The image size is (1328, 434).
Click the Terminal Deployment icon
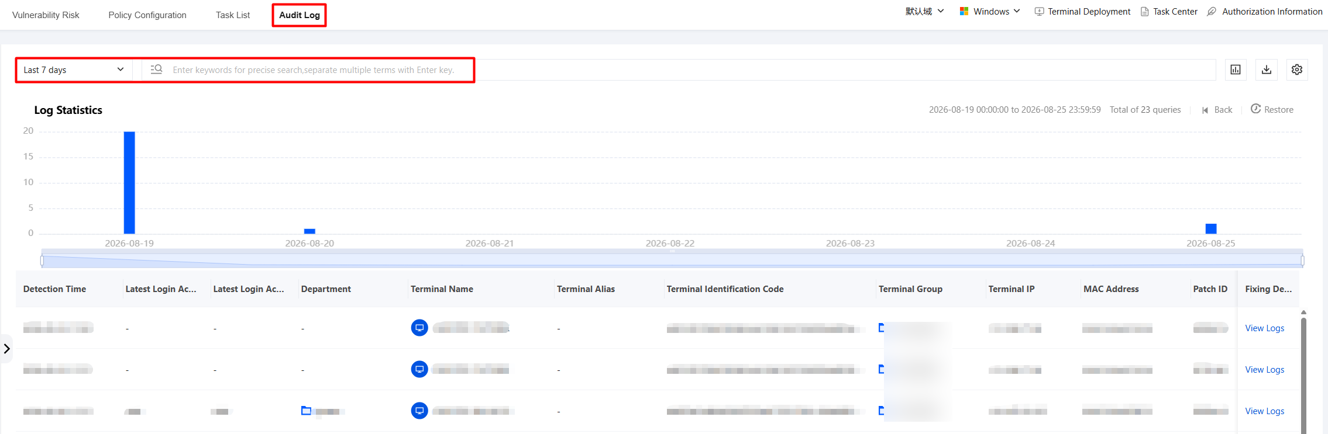[x=1039, y=12]
